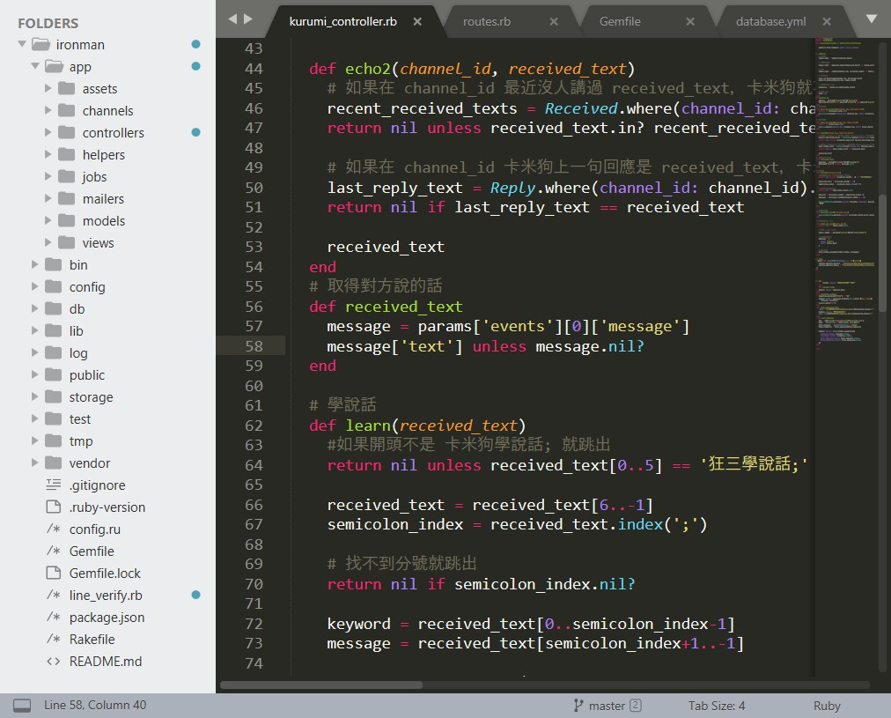Close the kurumi_controller.rb tab
The width and height of the screenshot is (891, 718).
417,22
